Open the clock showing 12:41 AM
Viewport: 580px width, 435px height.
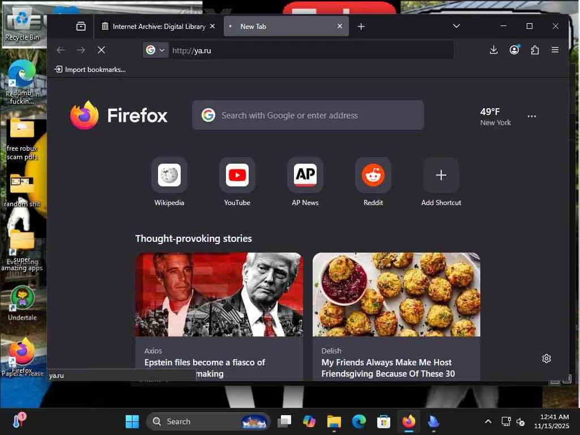551,421
